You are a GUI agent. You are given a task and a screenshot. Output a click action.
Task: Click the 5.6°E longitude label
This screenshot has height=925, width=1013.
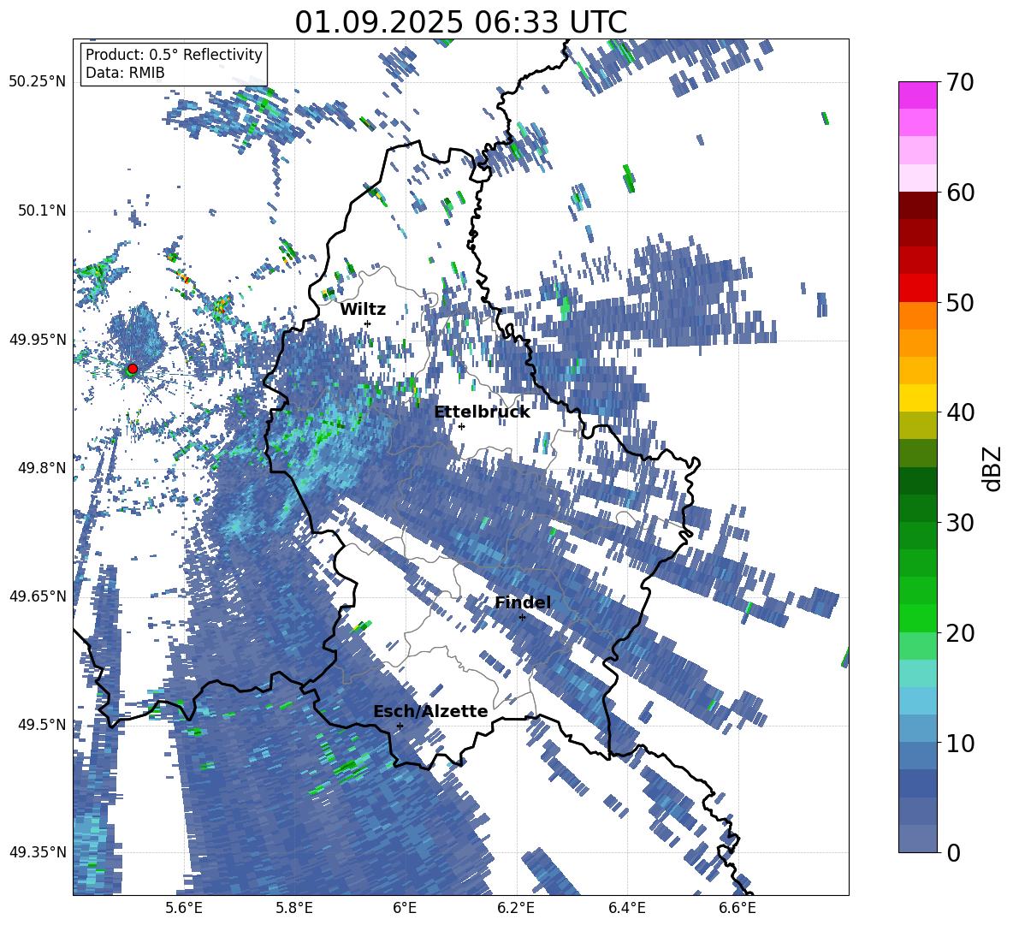[x=183, y=909]
